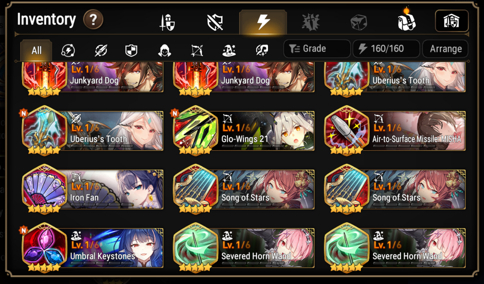Viewport: 484px width, 284px height.
Task: Open the 160/160 capacity button
Action: [x=386, y=49]
